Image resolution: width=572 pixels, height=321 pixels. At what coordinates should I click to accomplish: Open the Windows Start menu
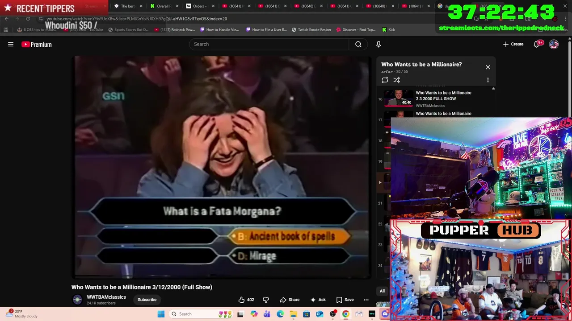click(161, 314)
